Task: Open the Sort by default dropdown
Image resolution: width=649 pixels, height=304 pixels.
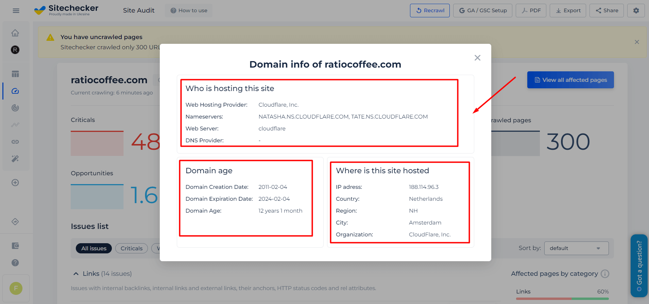Action: pyautogui.click(x=576, y=248)
